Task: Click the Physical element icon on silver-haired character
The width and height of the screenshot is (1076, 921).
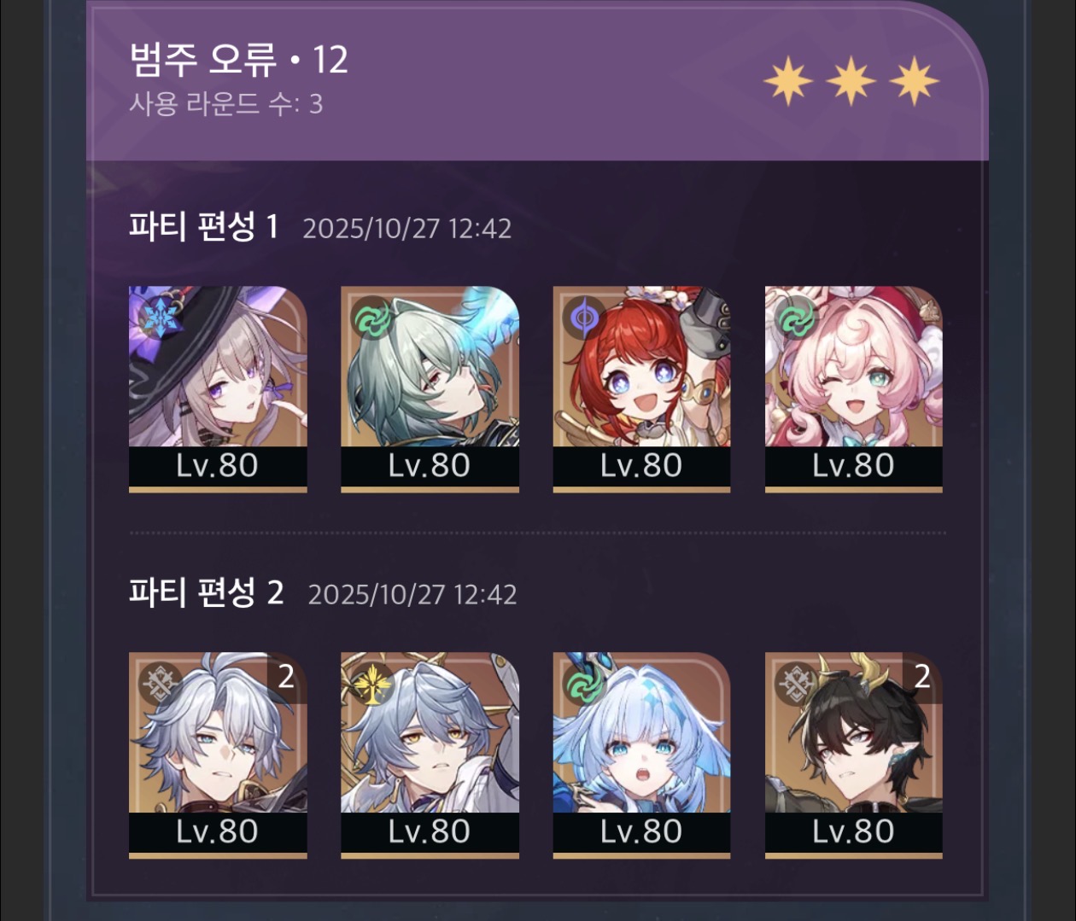Action: pos(161,684)
